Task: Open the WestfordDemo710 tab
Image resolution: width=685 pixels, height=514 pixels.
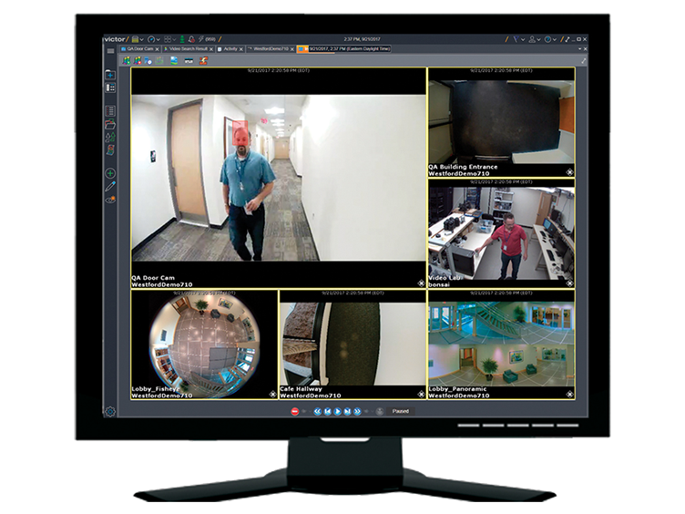Action: coord(270,48)
